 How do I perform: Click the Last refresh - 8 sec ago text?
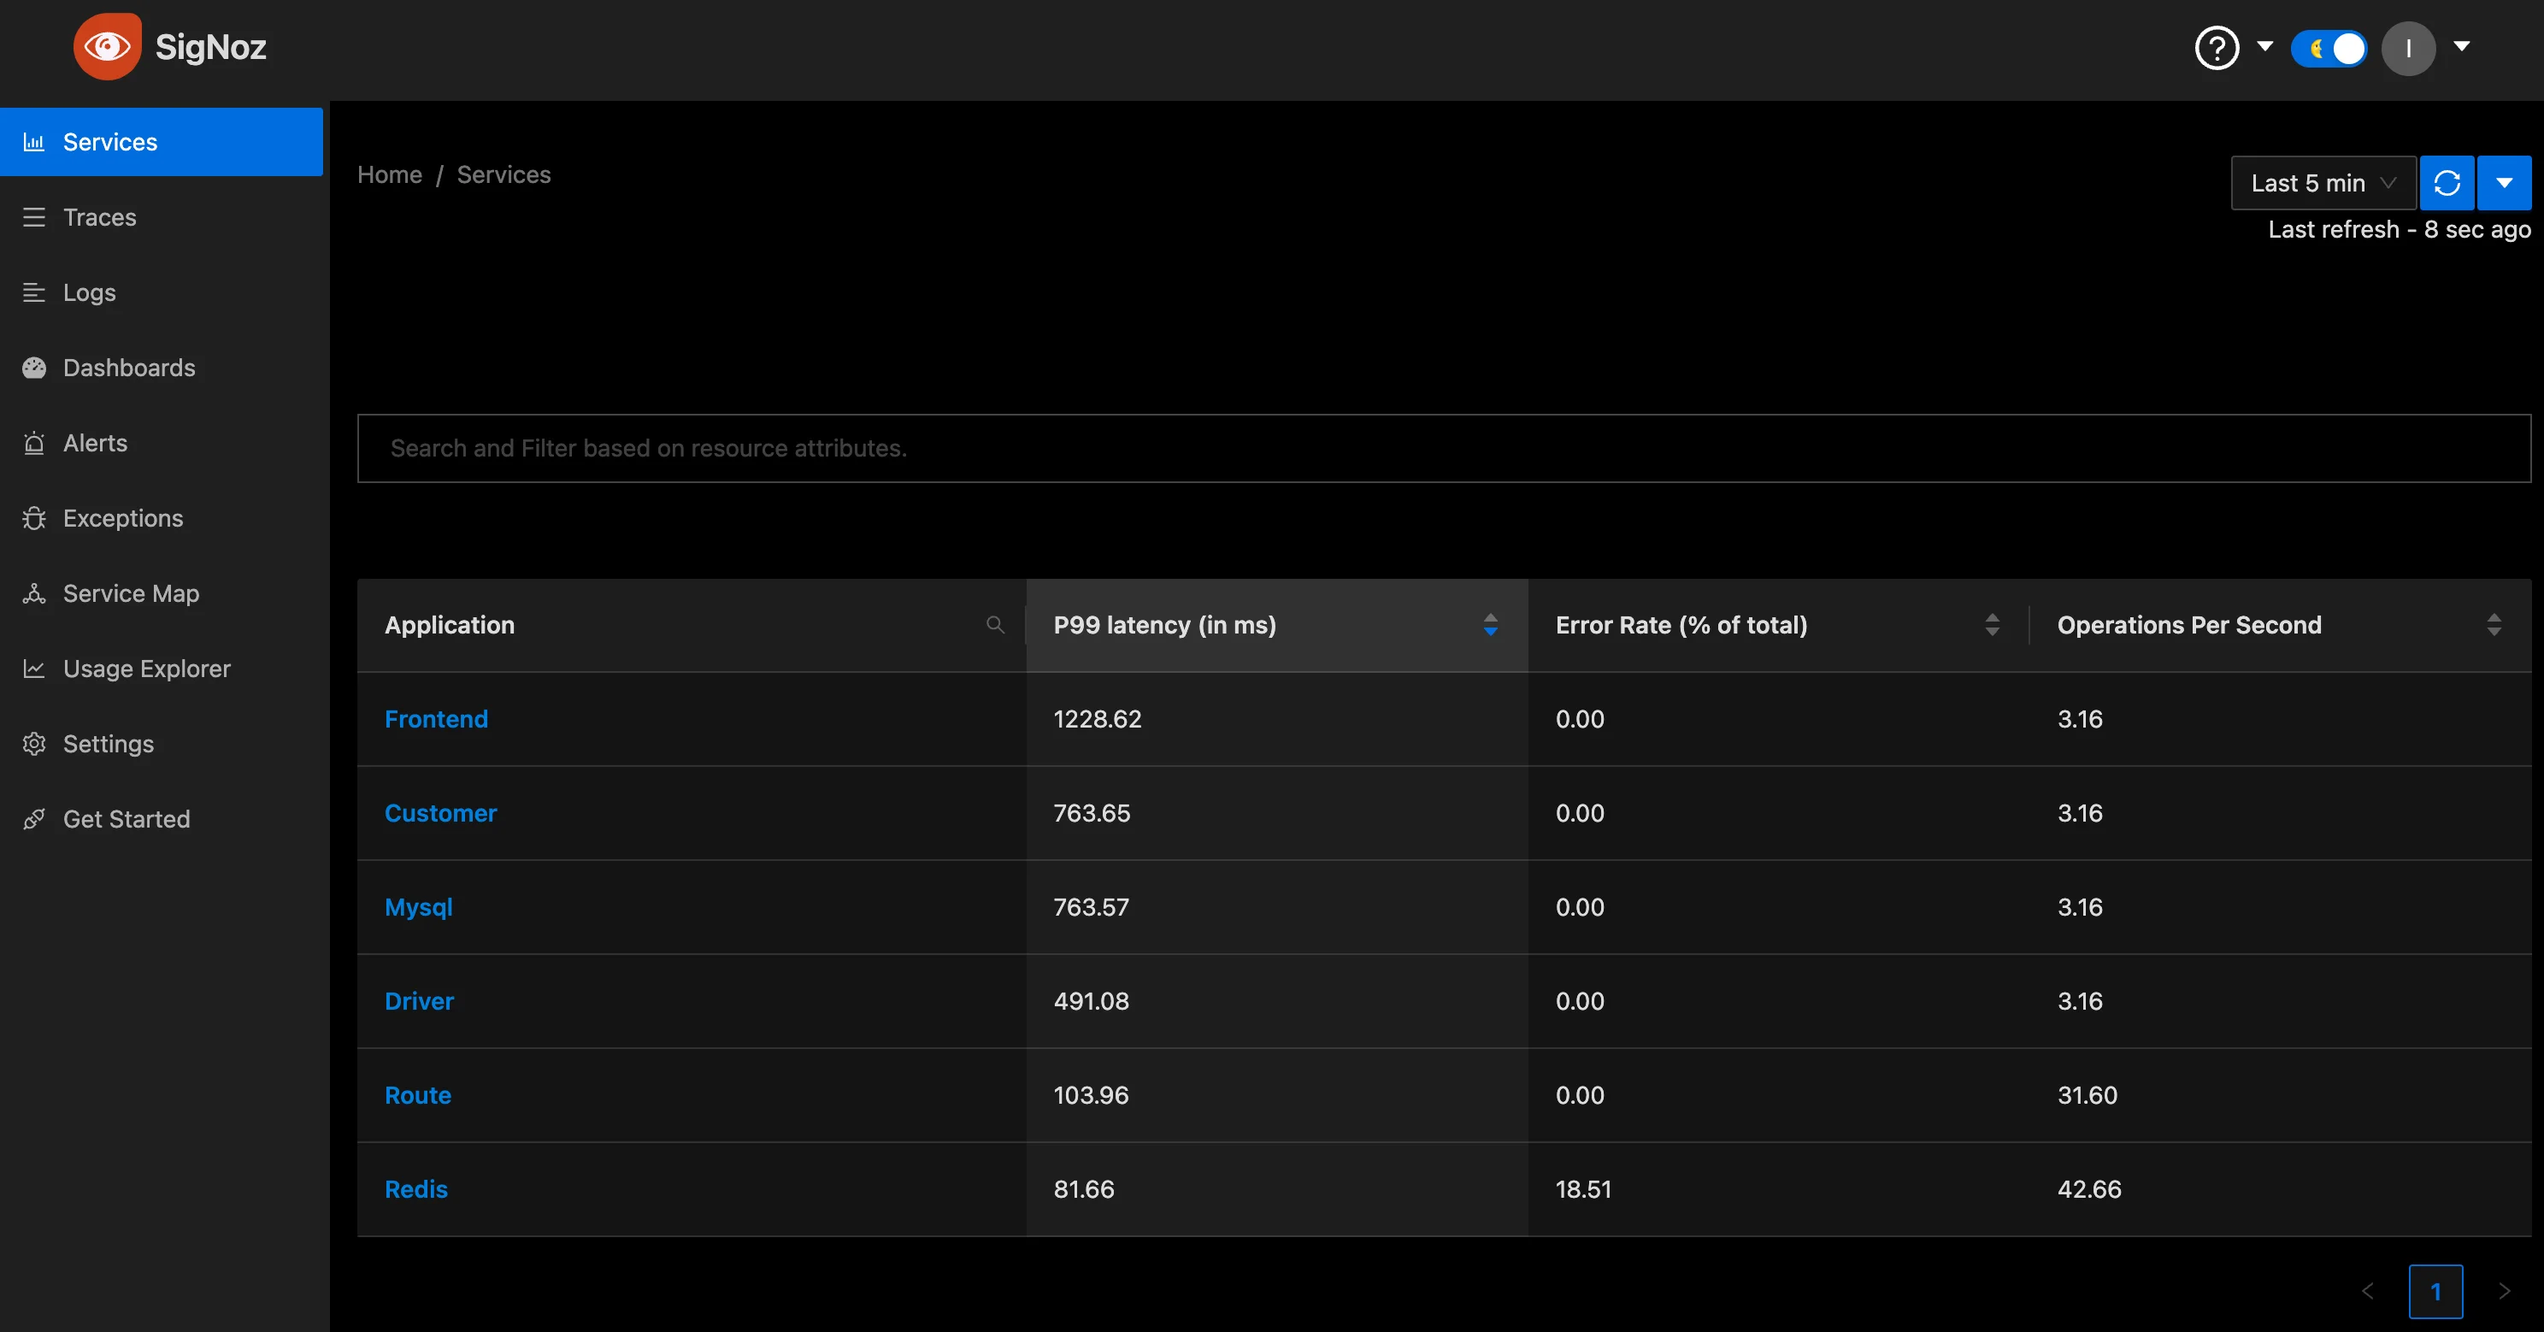click(2399, 229)
